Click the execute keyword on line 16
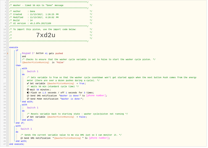Viewport: 208px width, 148px height. click(x=14, y=47)
